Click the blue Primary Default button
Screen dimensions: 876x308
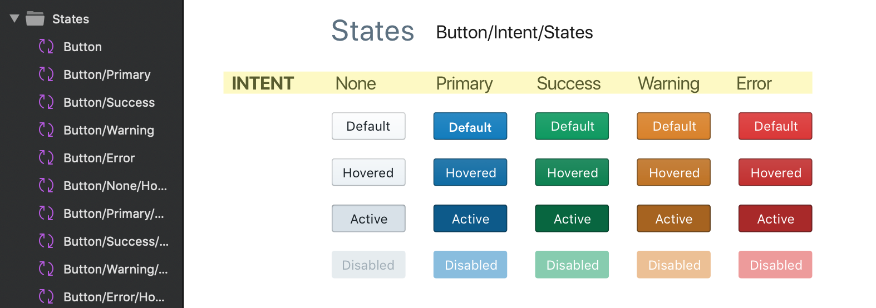tap(470, 126)
